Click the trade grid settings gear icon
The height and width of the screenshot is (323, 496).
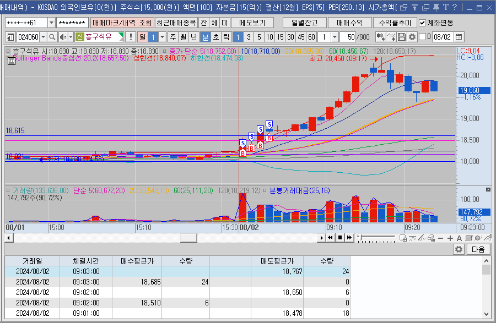[x=459, y=249]
